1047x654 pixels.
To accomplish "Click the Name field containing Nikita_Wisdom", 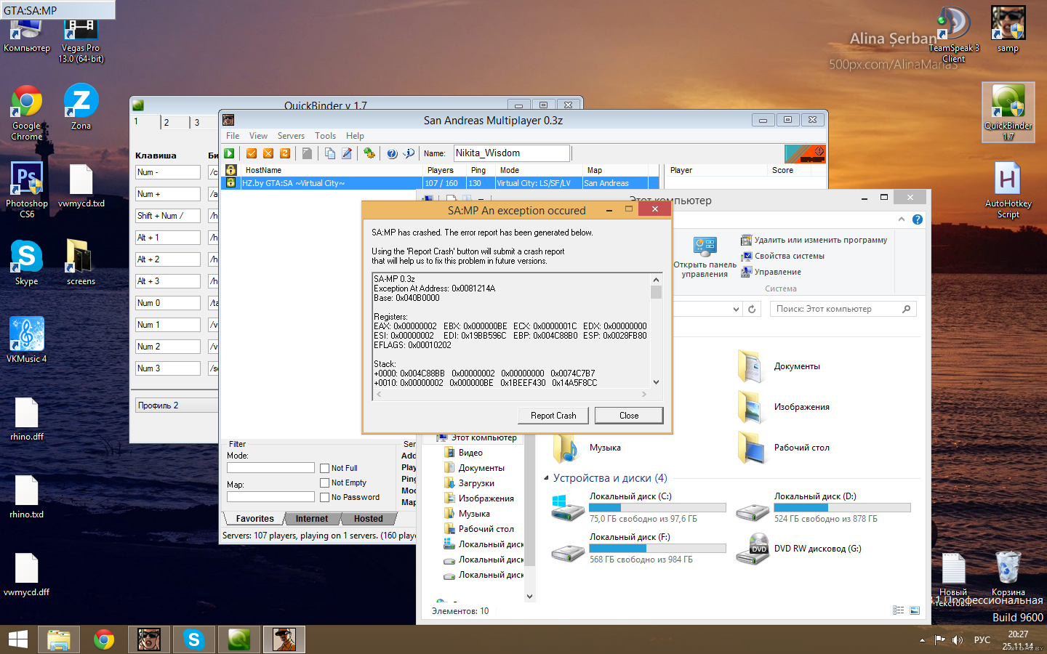I will coord(512,153).
